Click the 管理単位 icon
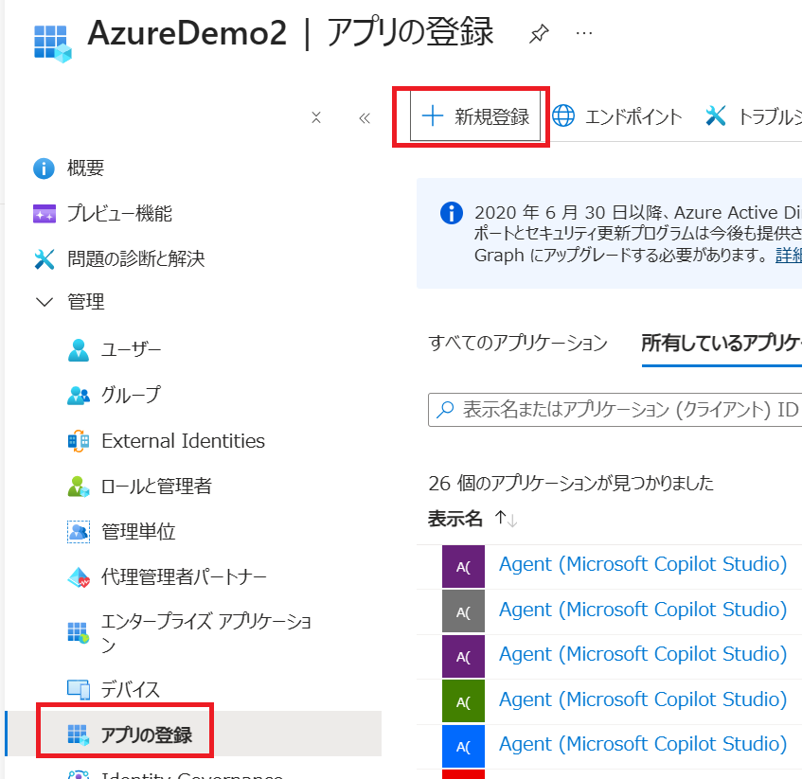 pos(79,532)
